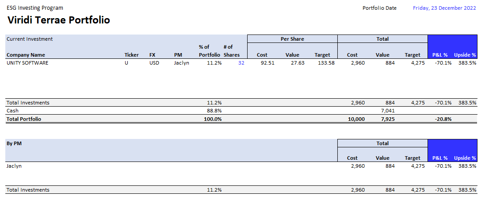This screenshot has height=204, width=485.
Task: Click total portfolio P&L -20.8%
Action: pos(443,119)
